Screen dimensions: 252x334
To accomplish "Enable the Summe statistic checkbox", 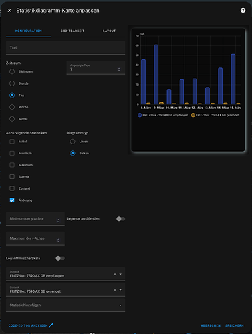I will point(12,177).
